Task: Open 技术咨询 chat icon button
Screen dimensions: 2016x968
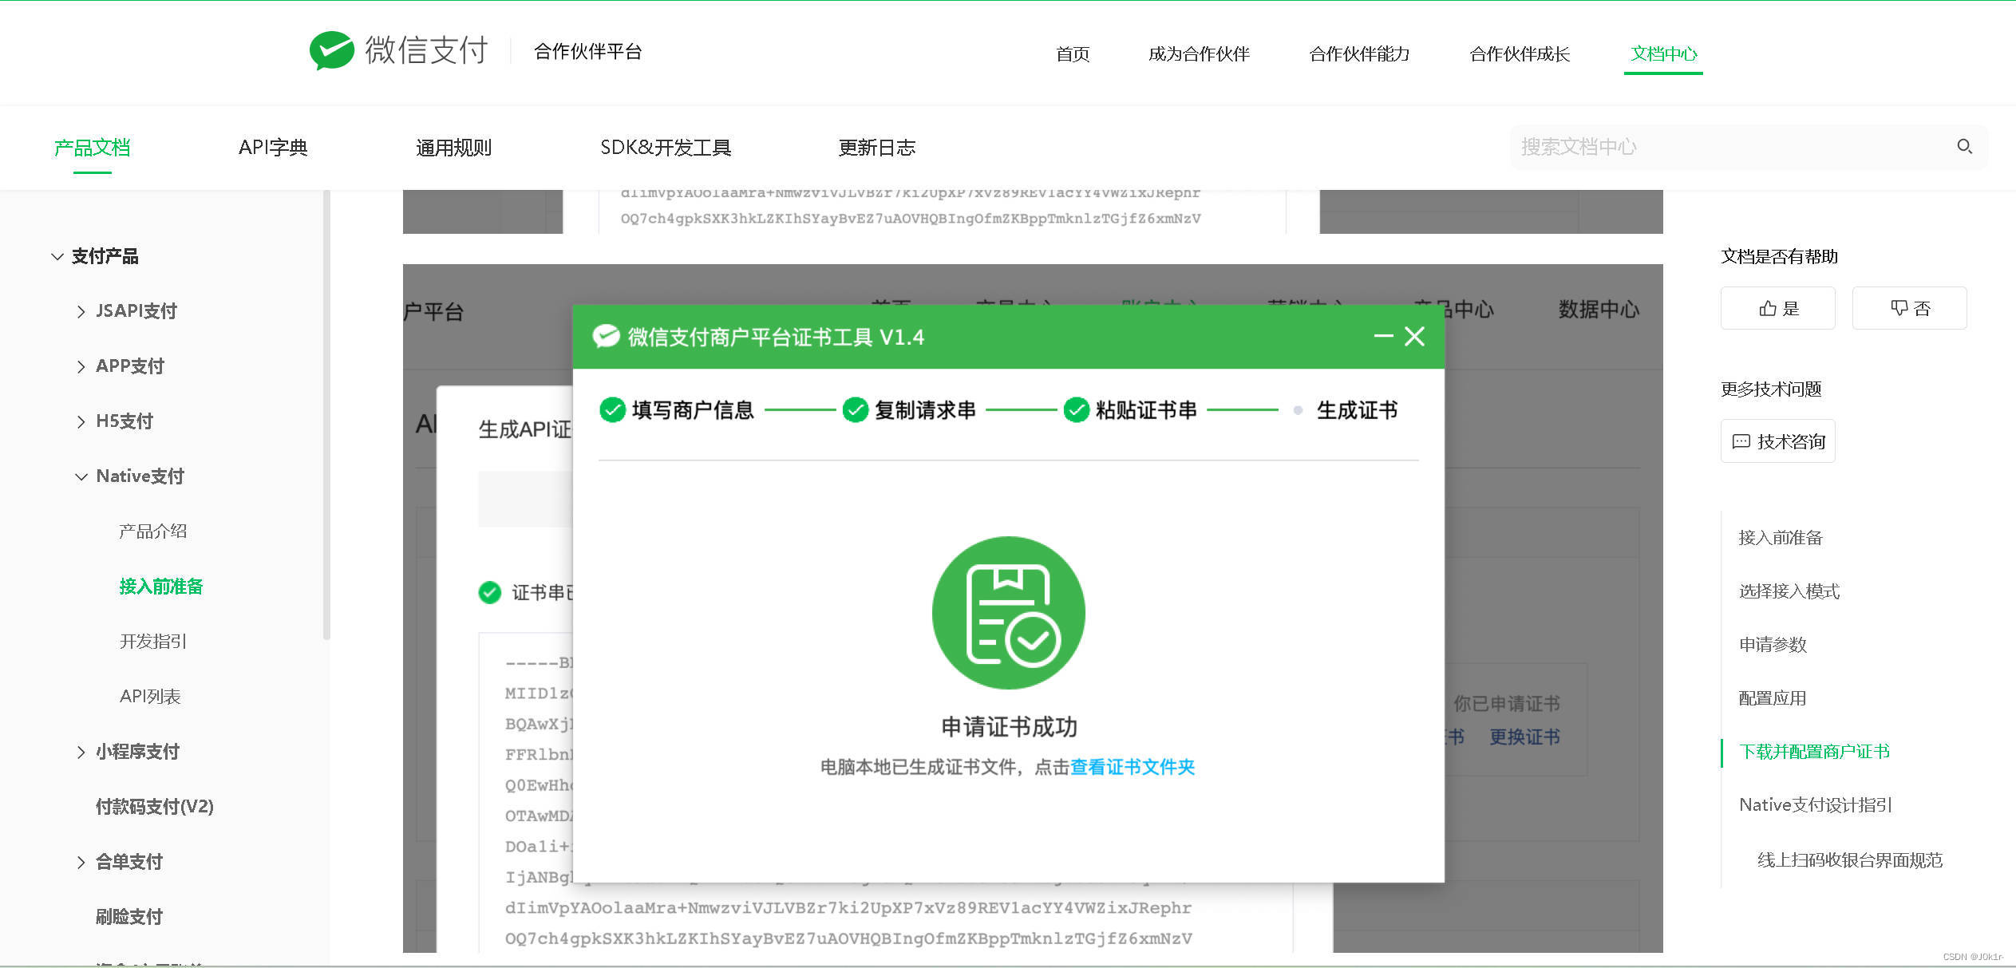Action: 1777,441
